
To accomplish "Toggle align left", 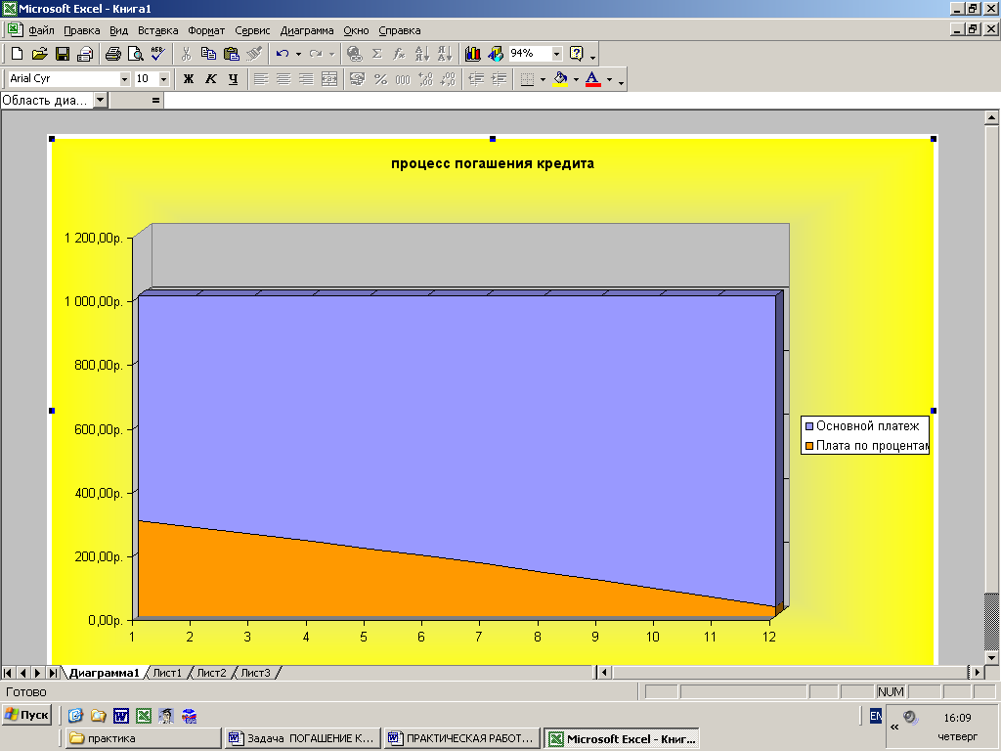I will point(260,79).
